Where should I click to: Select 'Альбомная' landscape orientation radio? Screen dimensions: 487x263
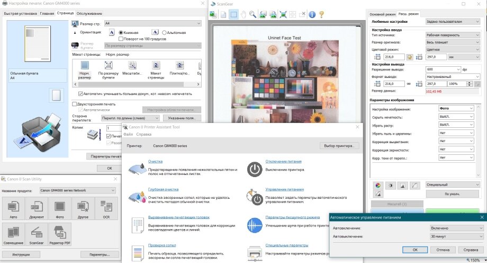(x=164, y=33)
